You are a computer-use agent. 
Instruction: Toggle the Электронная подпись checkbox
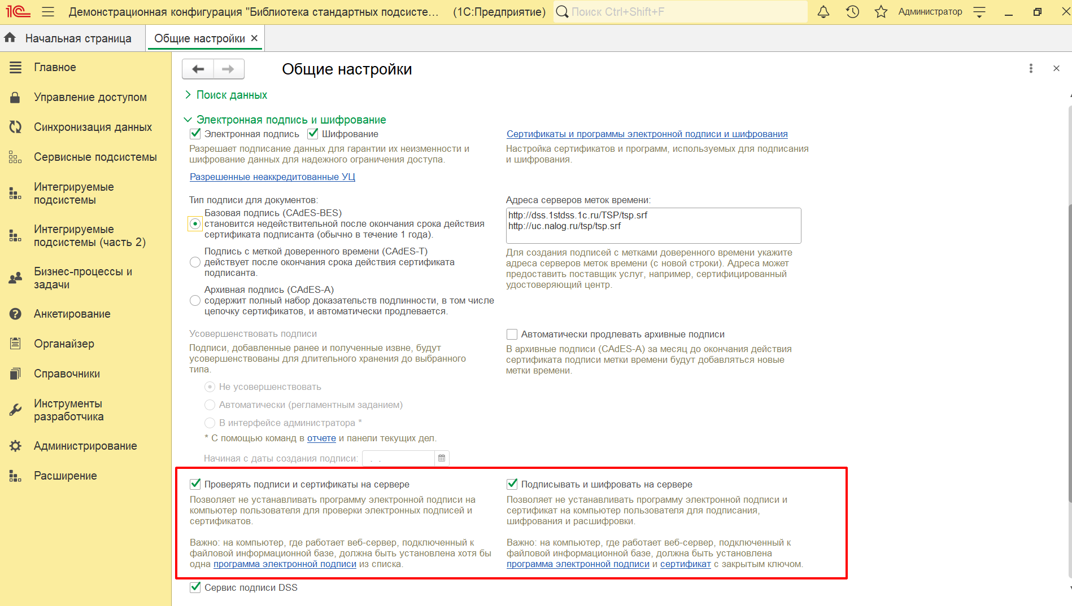195,134
